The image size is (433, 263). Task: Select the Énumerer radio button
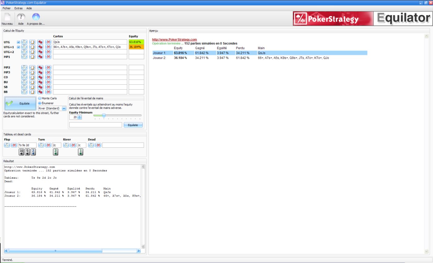point(40,103)
